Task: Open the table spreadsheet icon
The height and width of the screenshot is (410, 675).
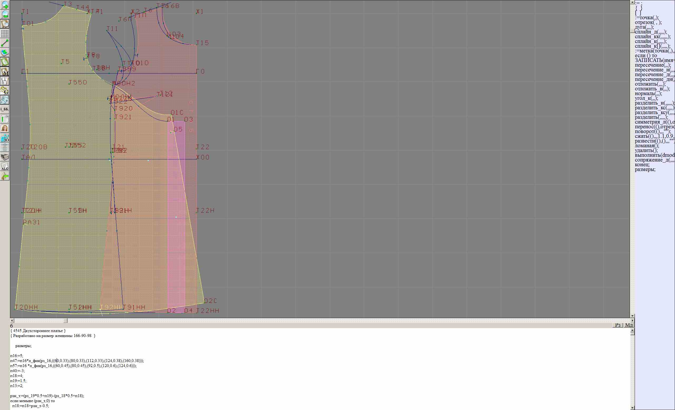Action: click(x=5, y=119)
